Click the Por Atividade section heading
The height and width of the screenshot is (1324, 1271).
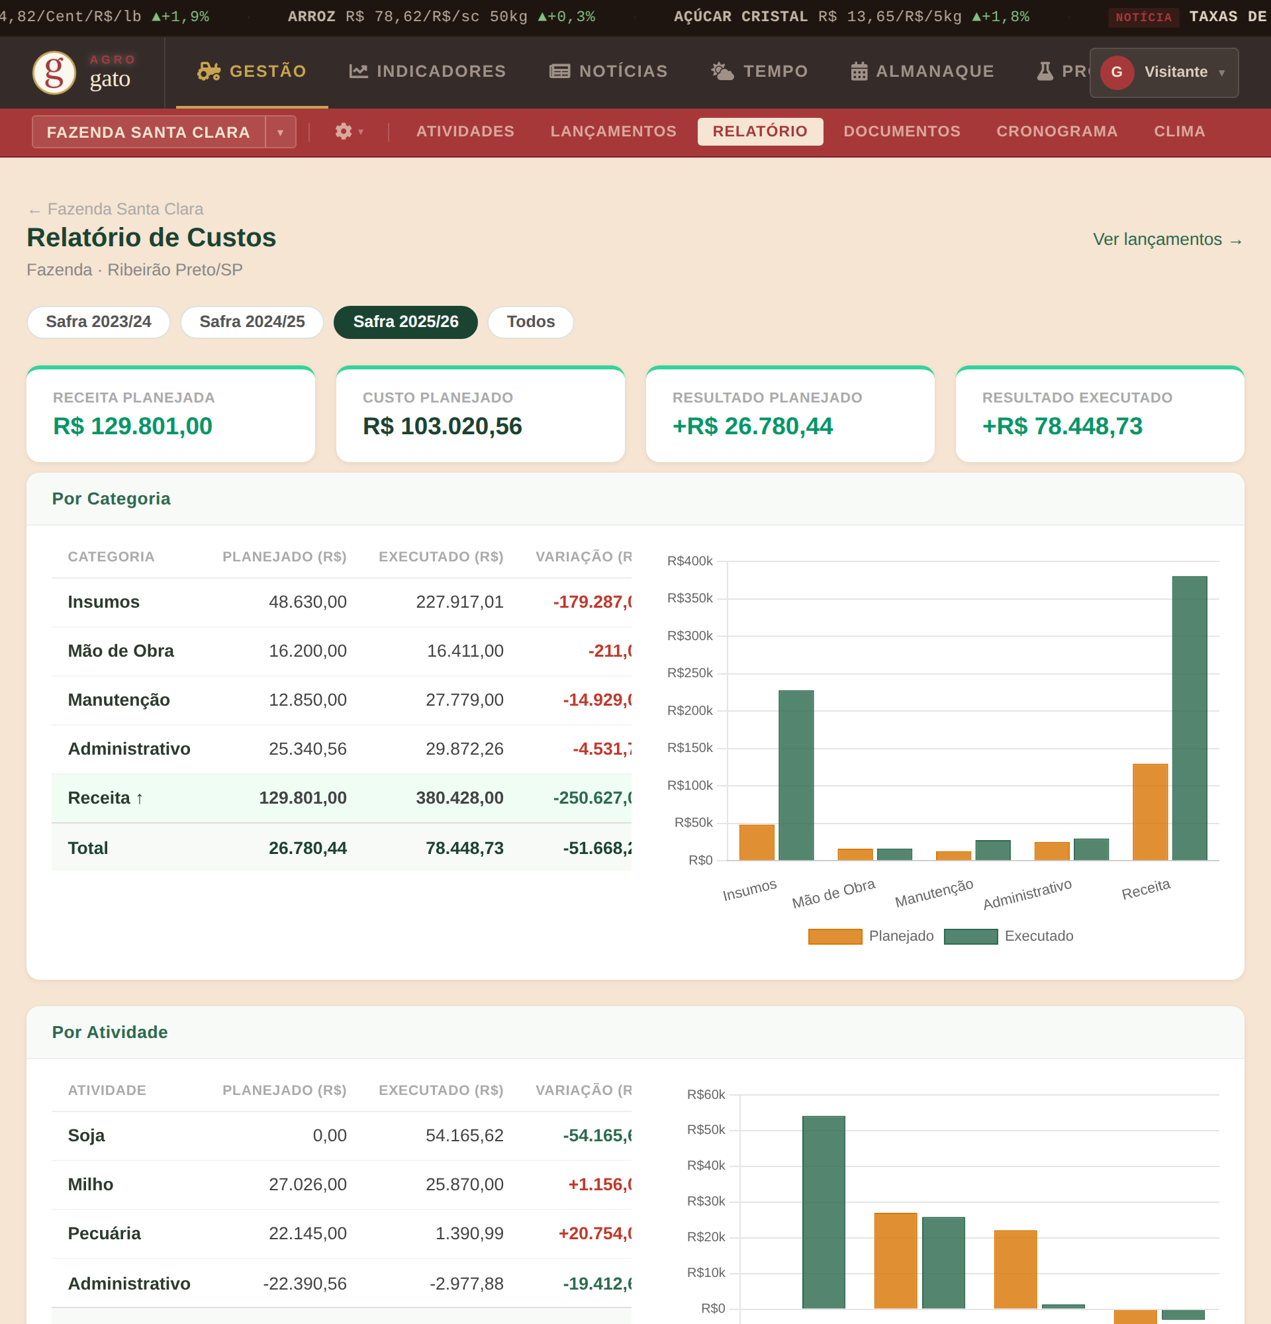pyautogui.click(x=109, y=1032)
